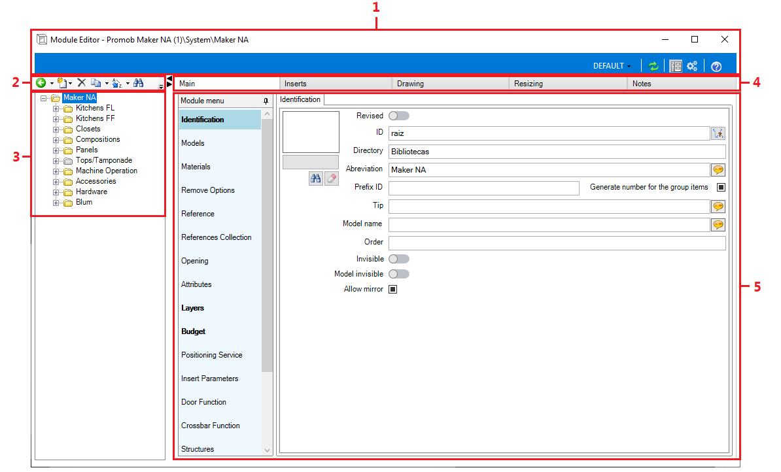Screen dimensions: 781x472
Task: Open the help question mark icon
Action: [x=716, y=67]
